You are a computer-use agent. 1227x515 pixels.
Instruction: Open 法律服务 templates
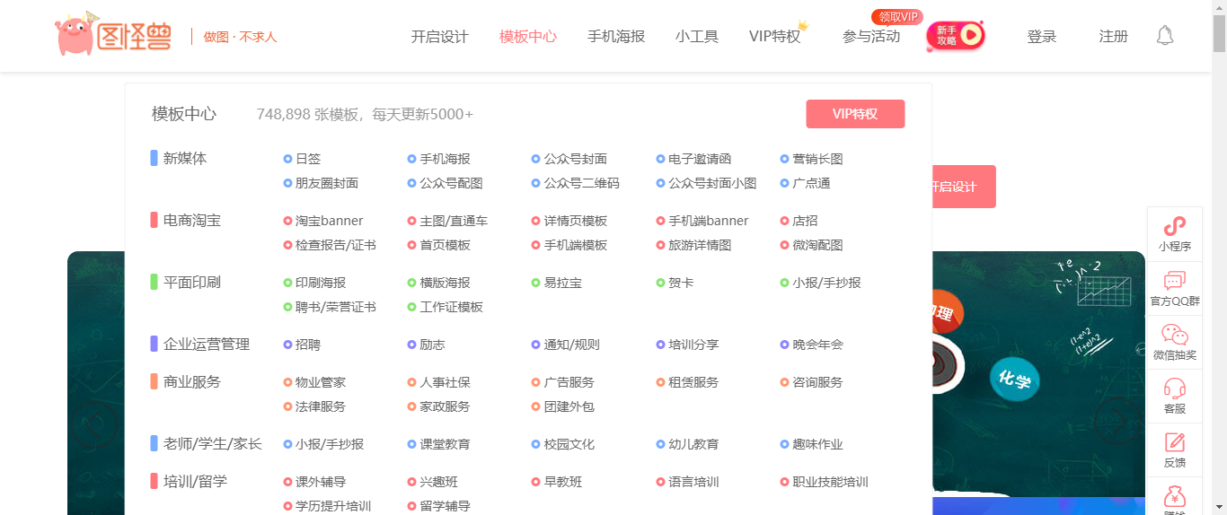pos(321,406)
